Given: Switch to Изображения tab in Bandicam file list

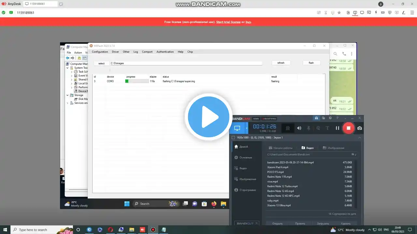Looking at the screenshot, I should [x=333, y=148].
